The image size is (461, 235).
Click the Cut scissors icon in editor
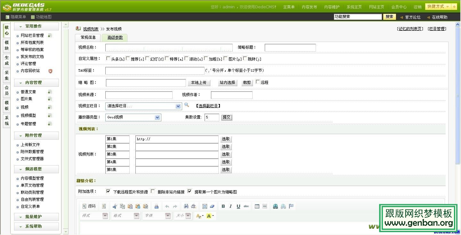pyautogui.click(x=115, y=207)
